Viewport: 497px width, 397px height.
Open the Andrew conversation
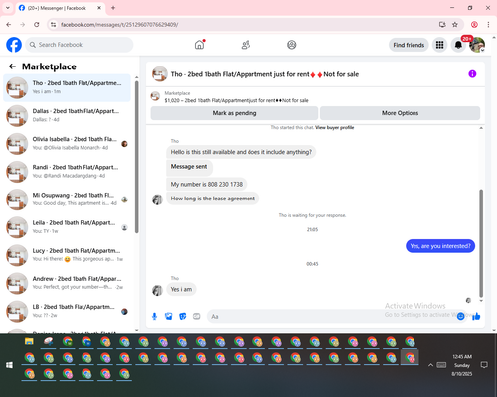(x=67, y=283)
